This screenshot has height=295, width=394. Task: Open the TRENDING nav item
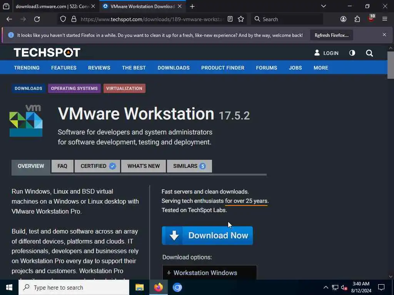(x=27, y=68)
